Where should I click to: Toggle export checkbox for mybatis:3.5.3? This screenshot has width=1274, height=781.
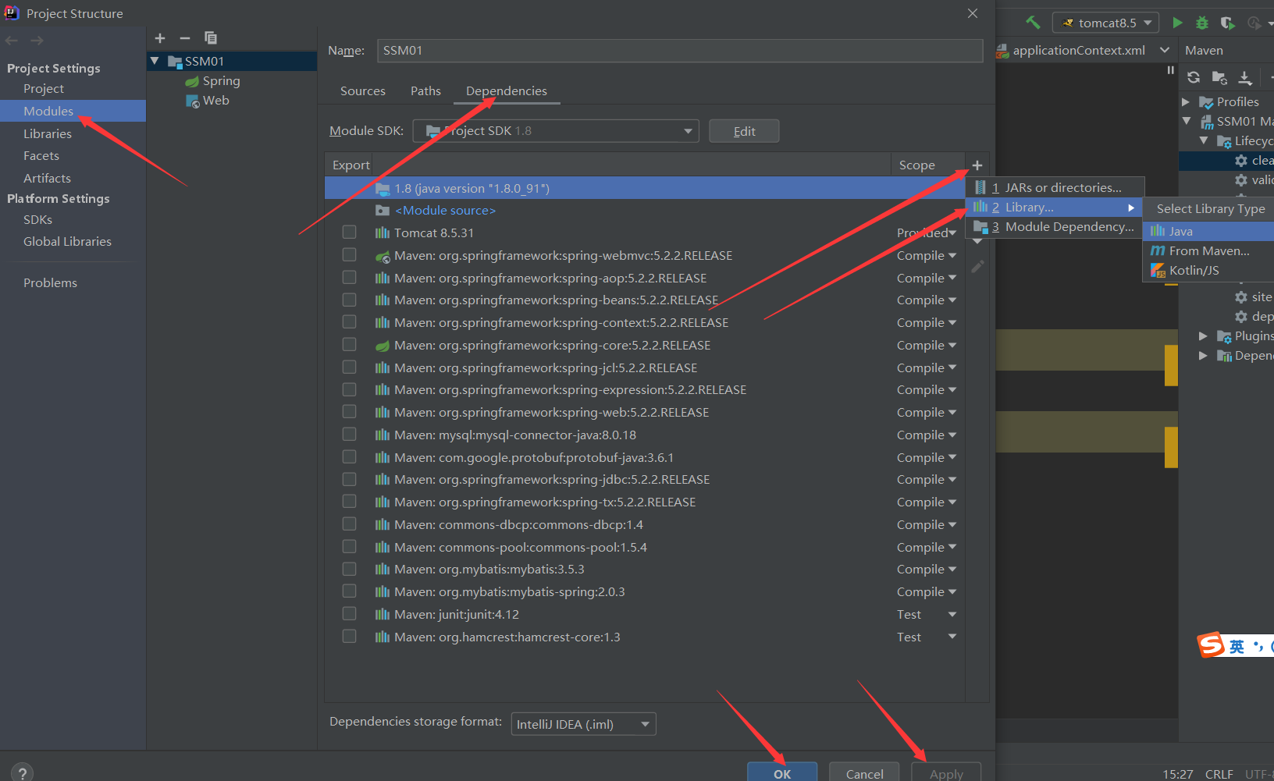click(x=349, y=569)
